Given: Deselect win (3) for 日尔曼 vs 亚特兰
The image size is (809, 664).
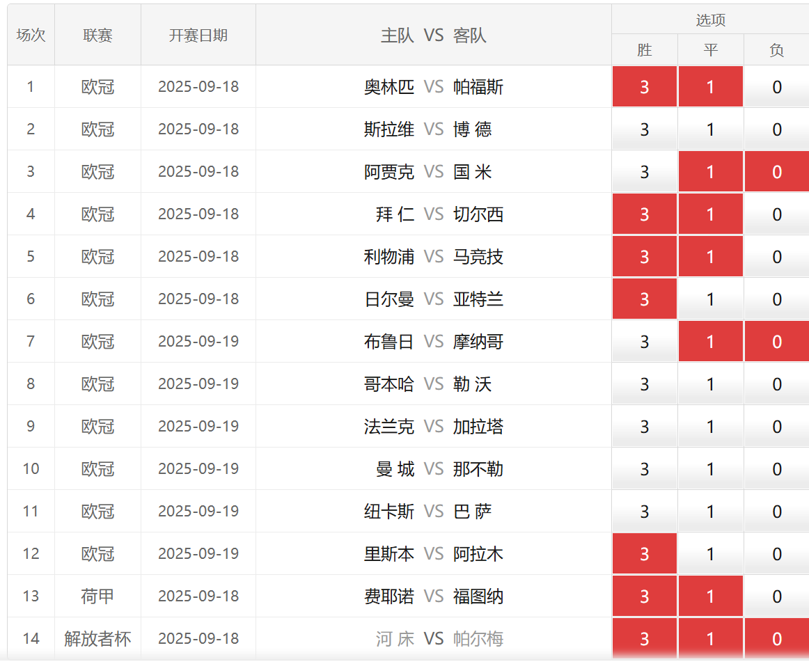Looking at the screenshot, I should tap(645, 299).
